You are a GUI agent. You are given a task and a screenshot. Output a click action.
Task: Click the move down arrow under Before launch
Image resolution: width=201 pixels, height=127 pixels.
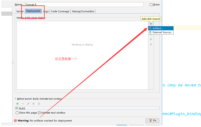[x=39, y=104]
